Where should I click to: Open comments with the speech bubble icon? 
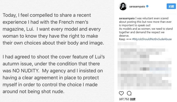[129, 93]
